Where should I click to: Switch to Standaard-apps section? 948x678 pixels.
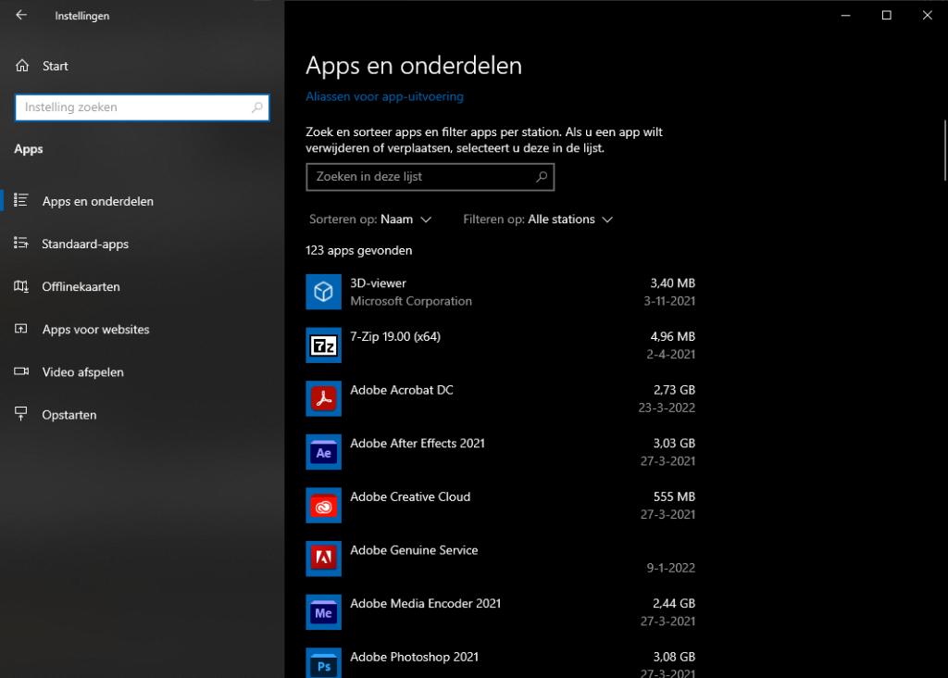pyautogui.click(x=85, y=244)
